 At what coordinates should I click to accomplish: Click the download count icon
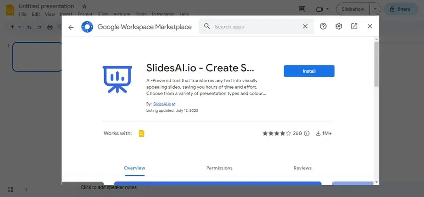click(318, 133)
